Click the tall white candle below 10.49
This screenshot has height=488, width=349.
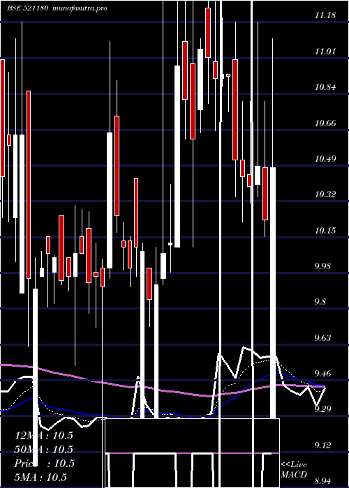(273, 293)
